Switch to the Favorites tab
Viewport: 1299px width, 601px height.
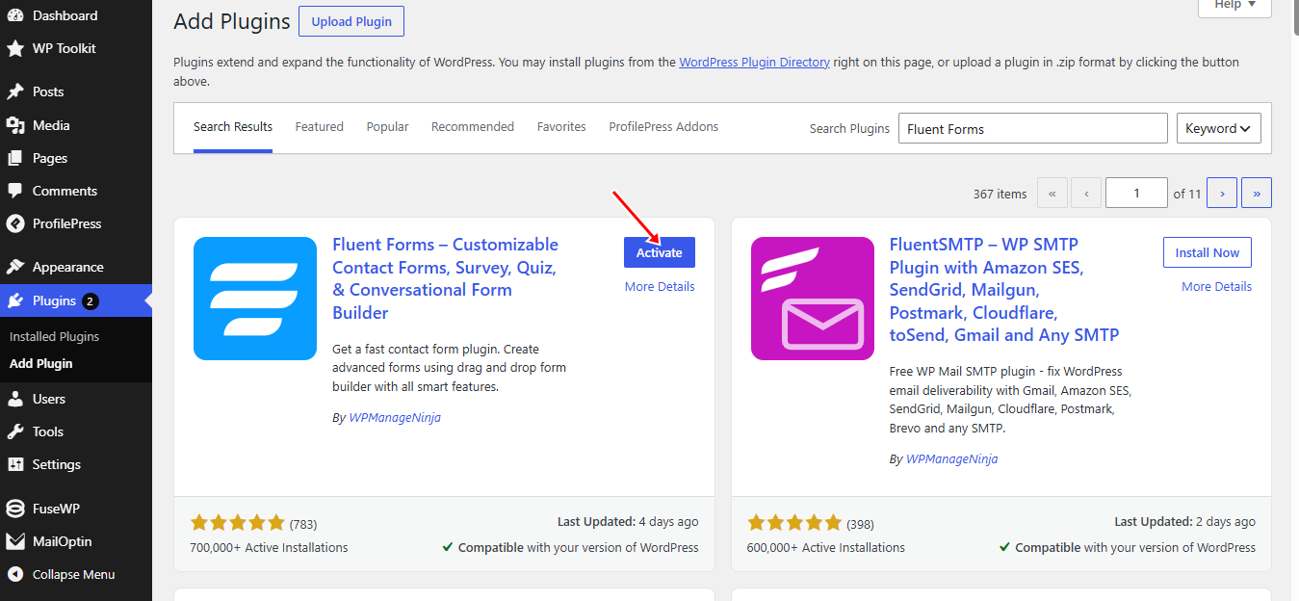(561, 127)
